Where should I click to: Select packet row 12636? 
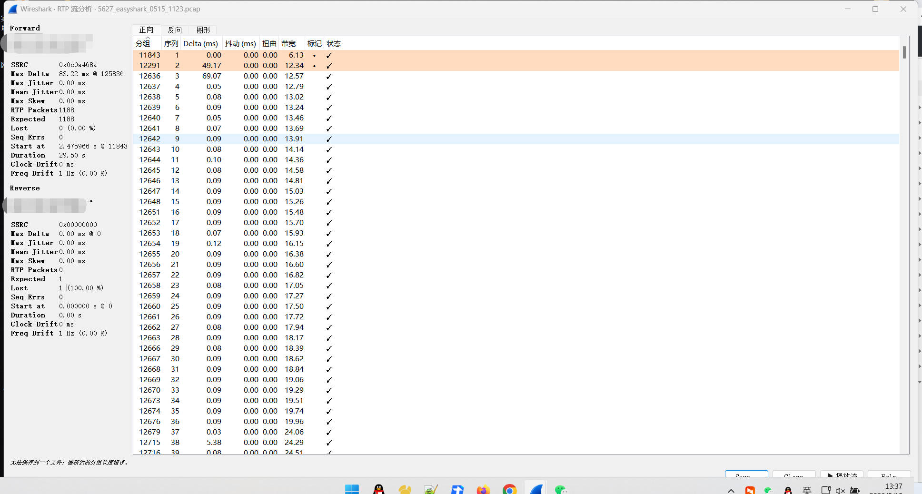pyautogui.click(x=516, y=76)
